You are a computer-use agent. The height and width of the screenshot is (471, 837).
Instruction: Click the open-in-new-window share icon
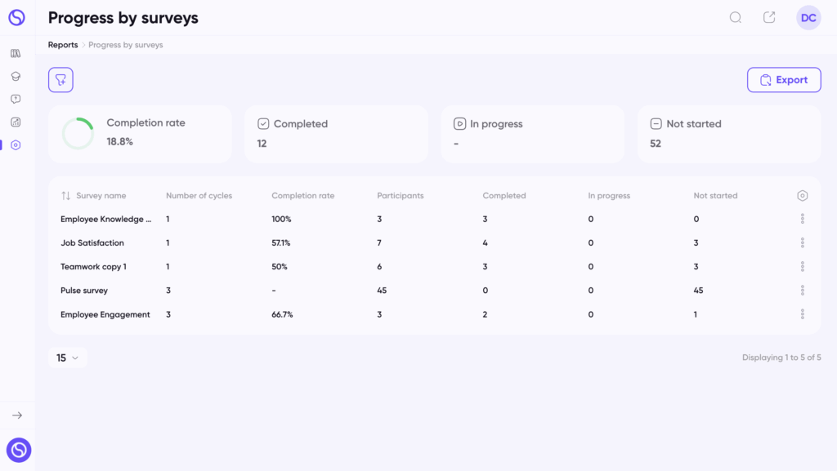point(769,18)
